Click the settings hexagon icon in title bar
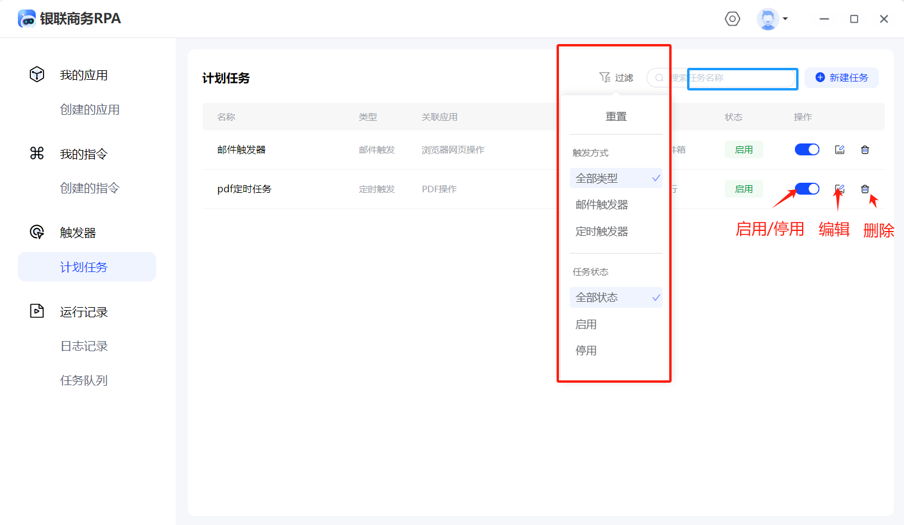The width and height of the screenshot is (904, 525). 732,19
